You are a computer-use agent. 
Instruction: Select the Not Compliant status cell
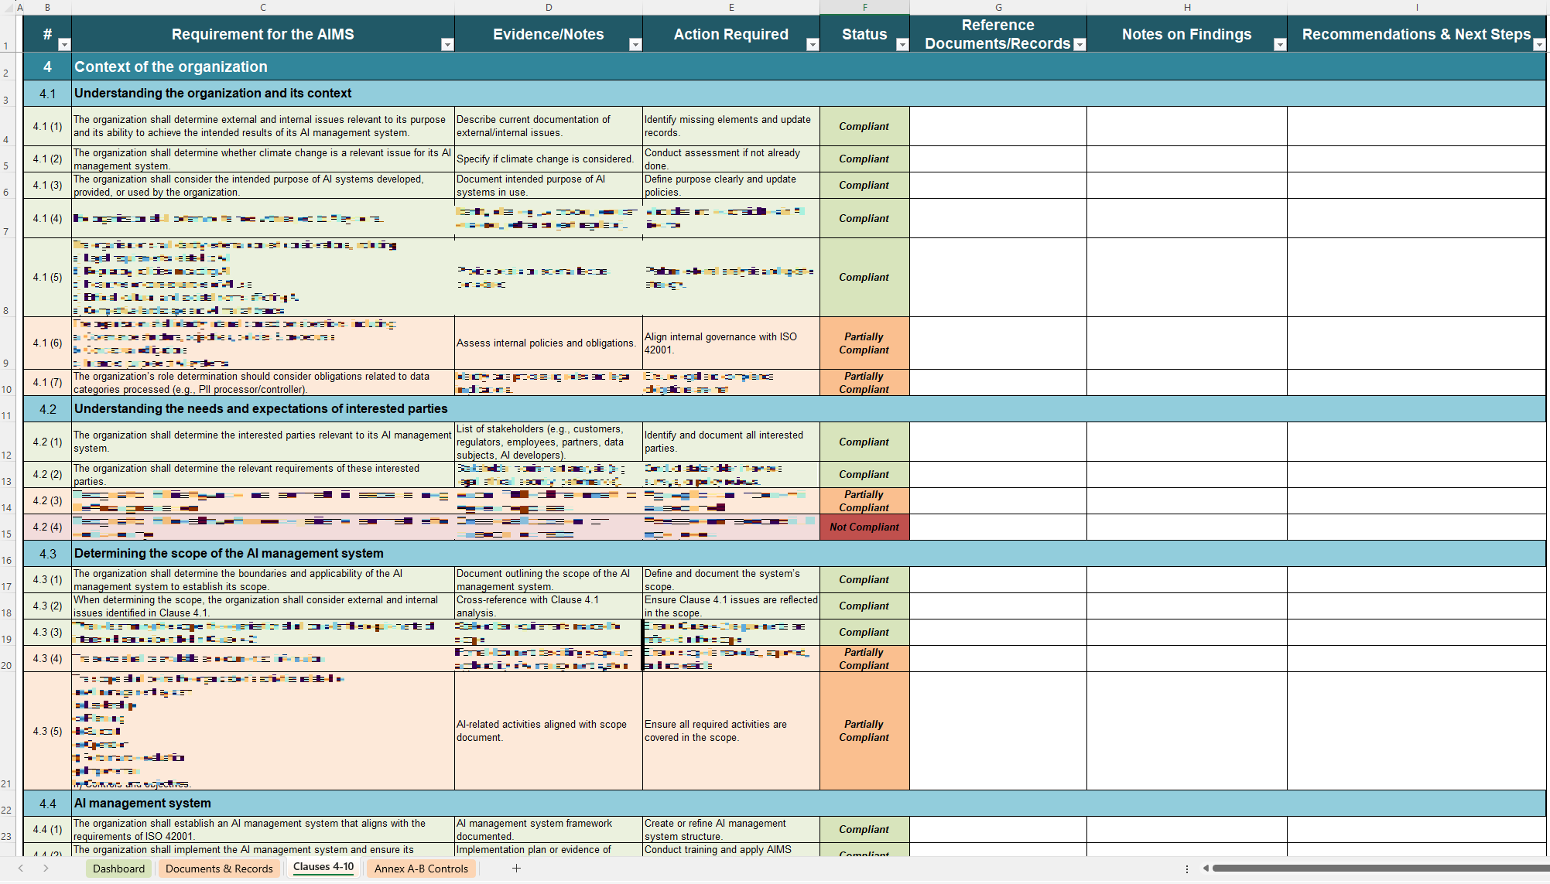[864, 527]
